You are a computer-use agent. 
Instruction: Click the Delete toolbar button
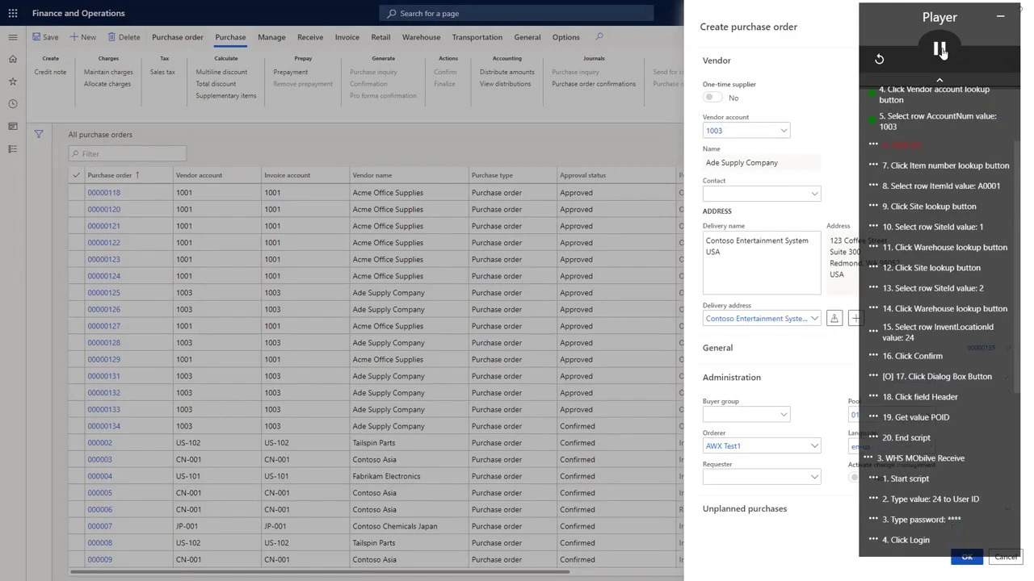coord(124,37)
